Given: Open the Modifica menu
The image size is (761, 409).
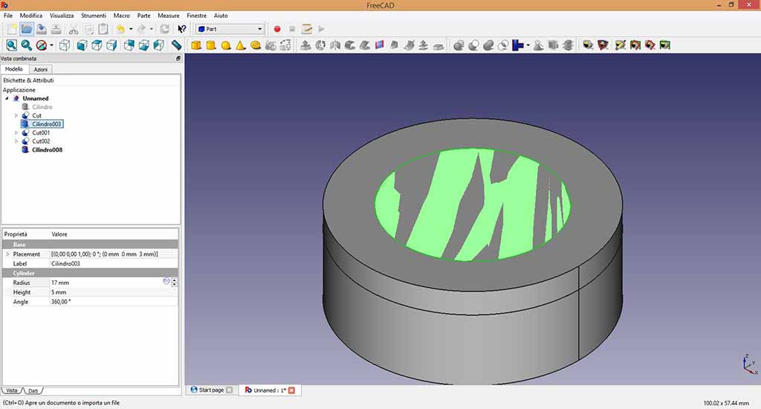Looking at the screenshot, I should coord(31,16).
